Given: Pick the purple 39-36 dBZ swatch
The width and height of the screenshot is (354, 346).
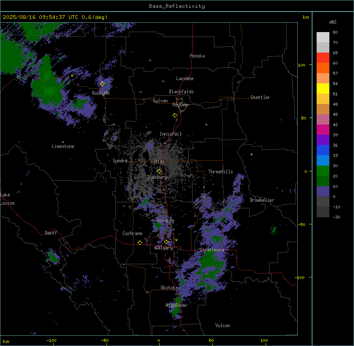Looking at the screenshot, I should click(x=323, y=140).
